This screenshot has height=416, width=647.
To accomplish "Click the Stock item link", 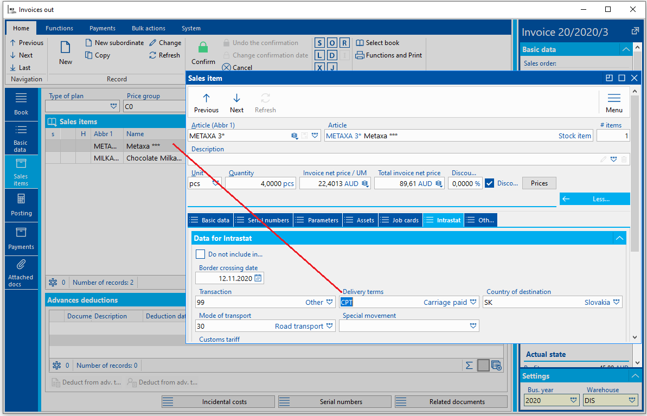I will (574, 136).
